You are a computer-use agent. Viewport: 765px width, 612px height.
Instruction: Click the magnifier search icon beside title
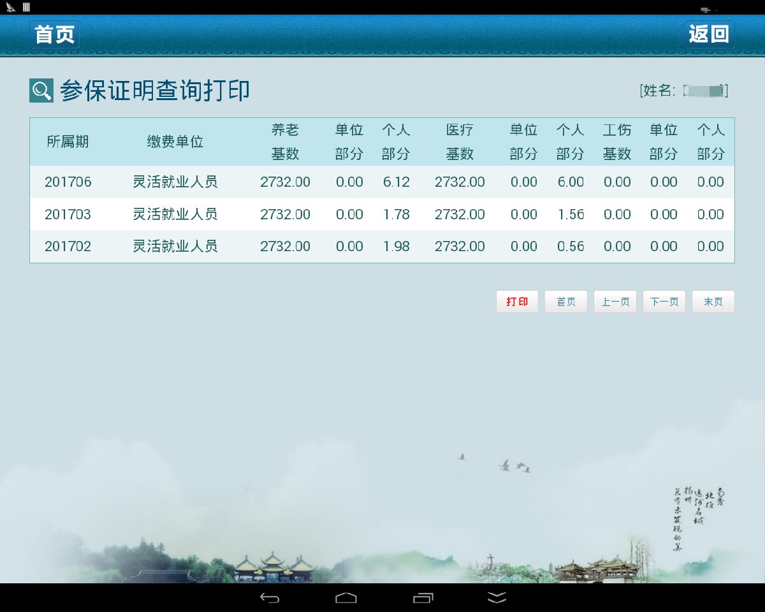(41, 91)
